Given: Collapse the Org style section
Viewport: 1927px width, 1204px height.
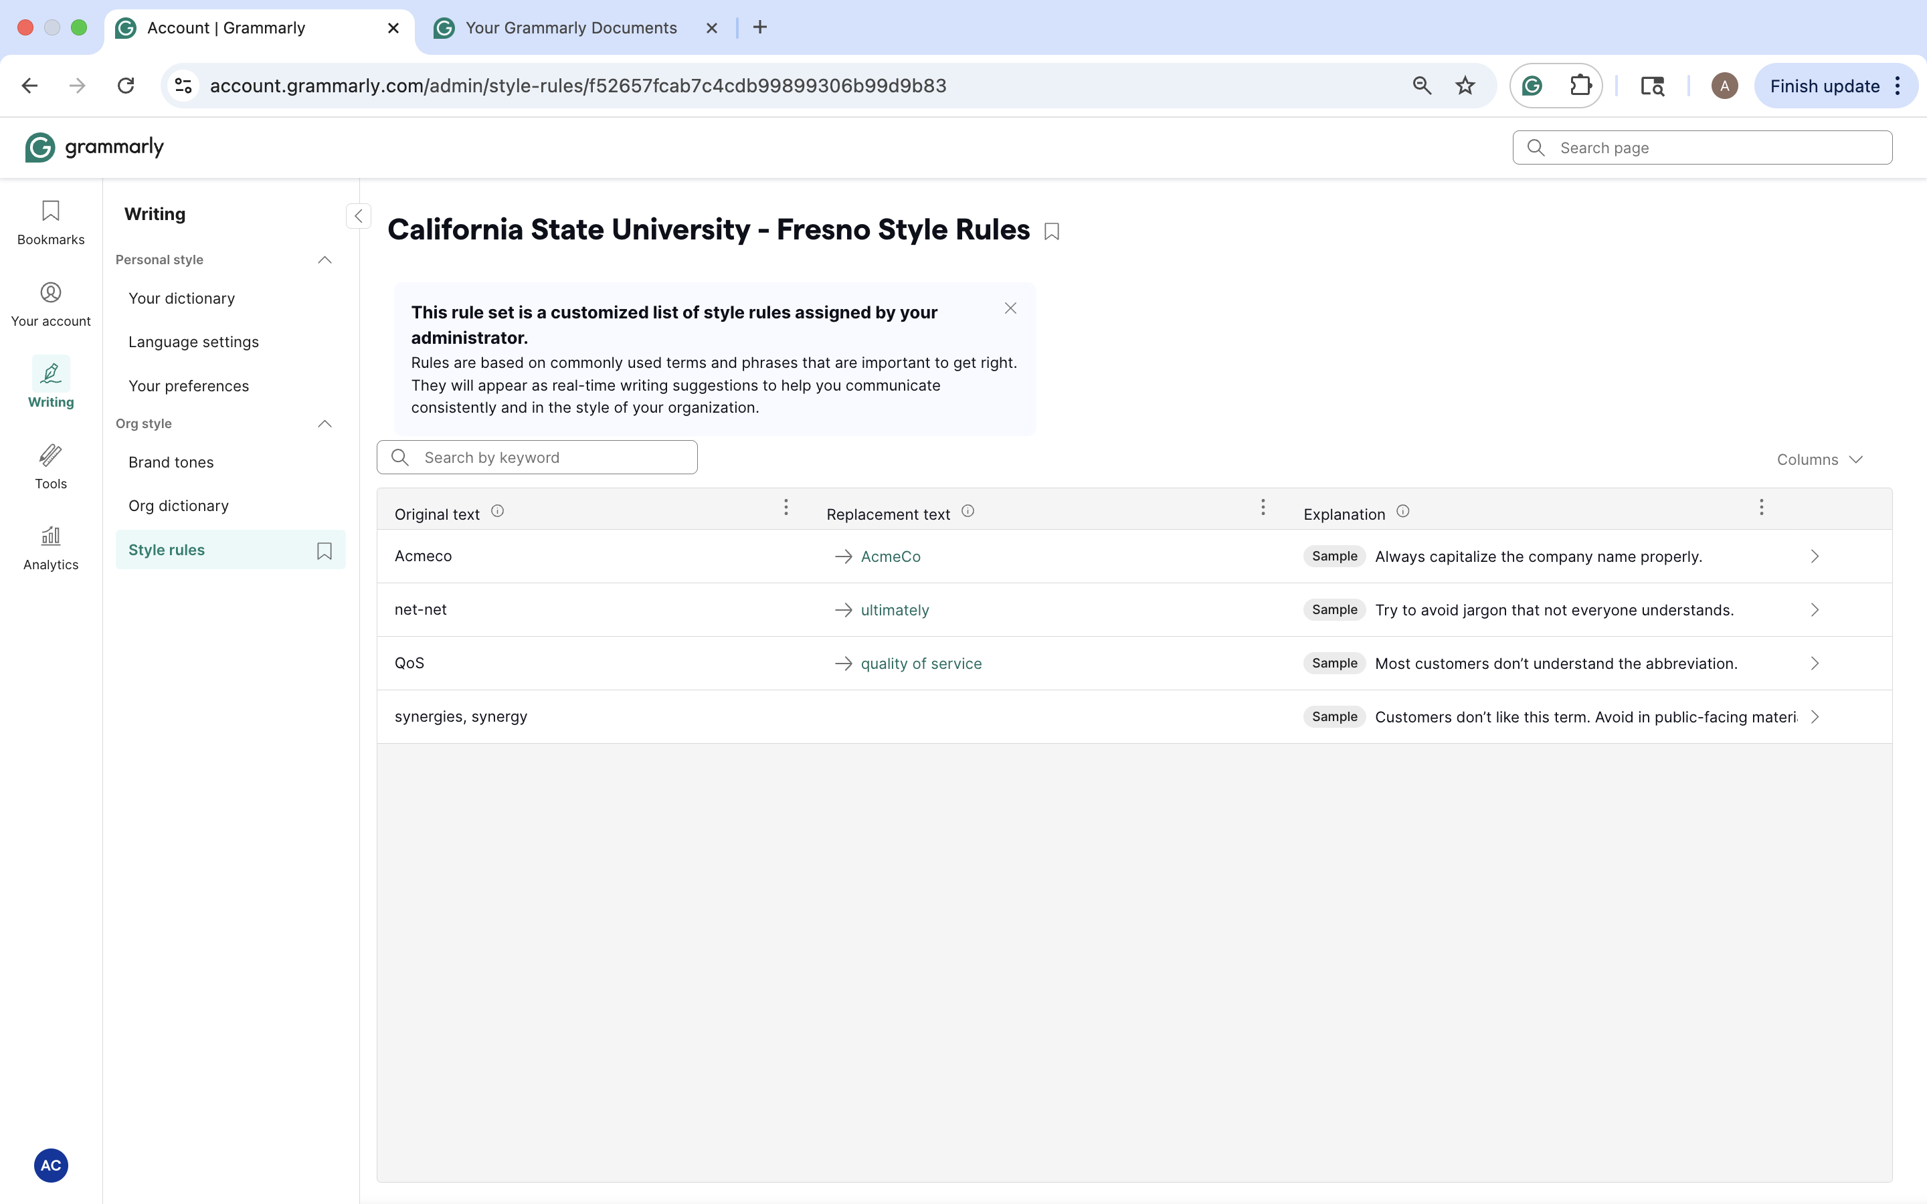Looking at the screenshot, I should pyautogui.click(x=324, y=423).
